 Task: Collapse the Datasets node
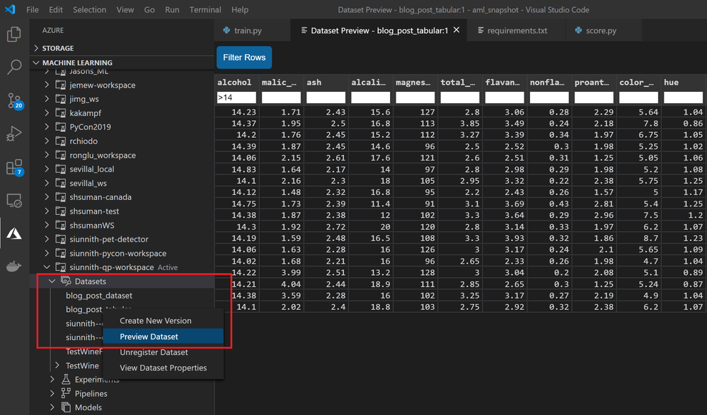click(x=52, y=281)
